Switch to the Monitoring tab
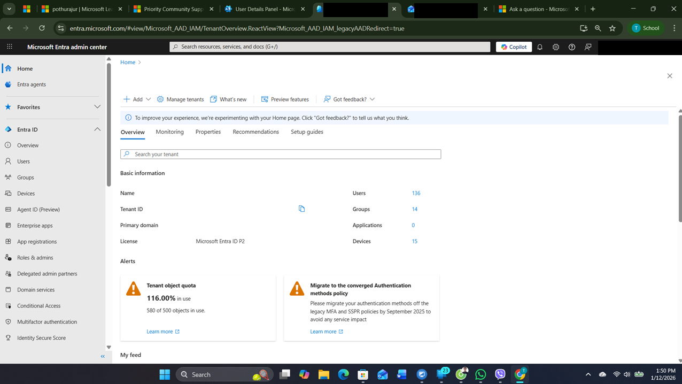 pos(170,132)
